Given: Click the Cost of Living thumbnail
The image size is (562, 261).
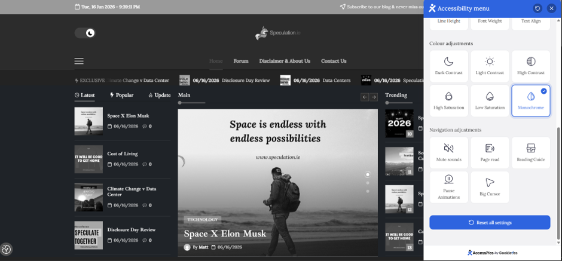Looking at the screenshot, I should (88, 159).
